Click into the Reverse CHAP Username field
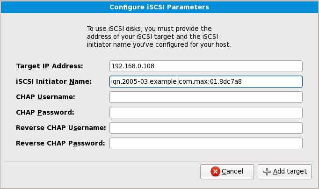 pyautogui.click(x=206, y=128)
